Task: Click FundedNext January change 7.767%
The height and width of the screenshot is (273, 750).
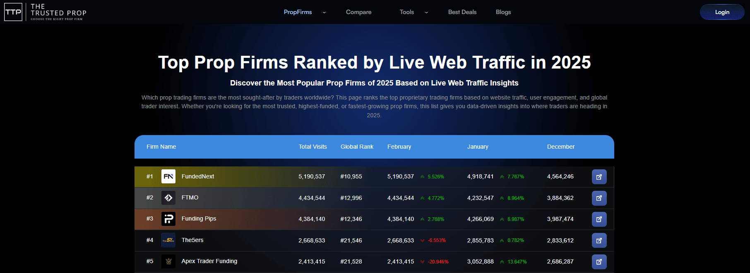Action: [516, 177]
